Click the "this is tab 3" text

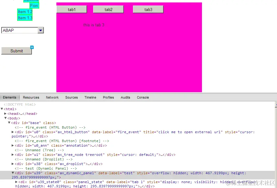[x=94, y=25]
